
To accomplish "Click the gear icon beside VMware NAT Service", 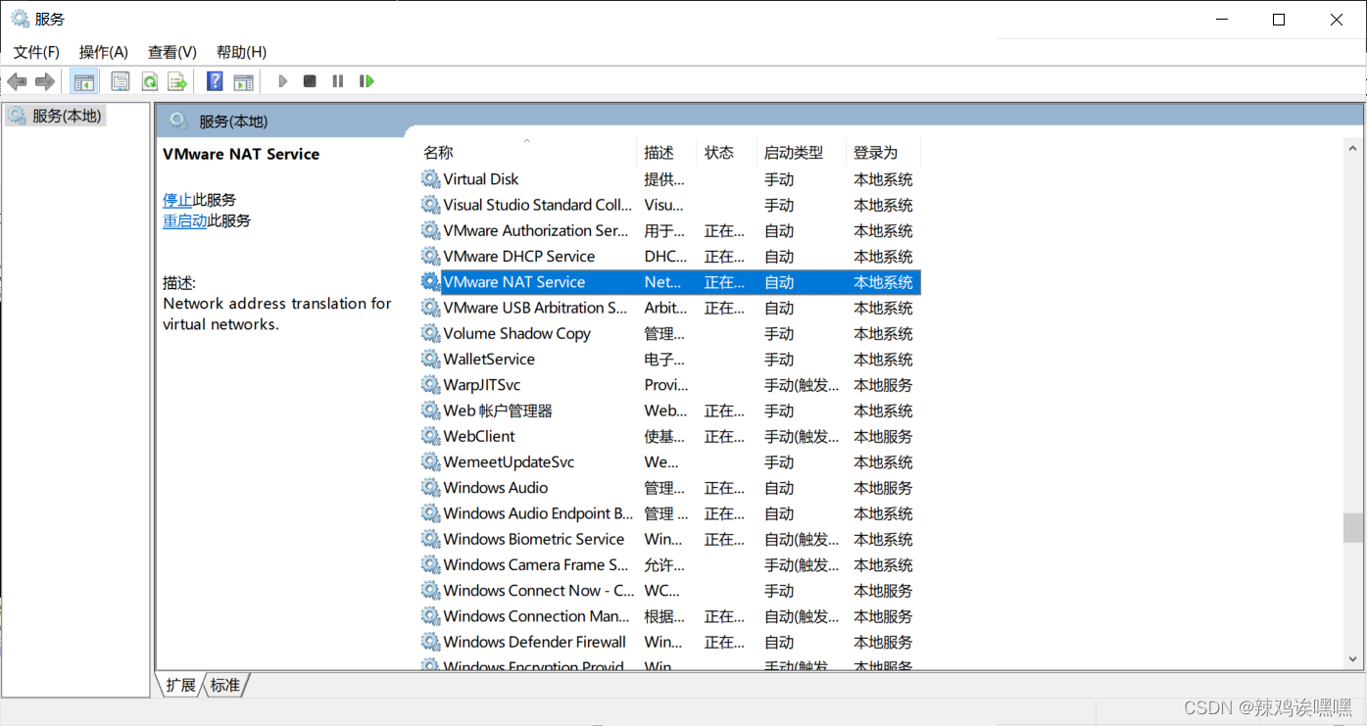I will click(x=430, y=282).
